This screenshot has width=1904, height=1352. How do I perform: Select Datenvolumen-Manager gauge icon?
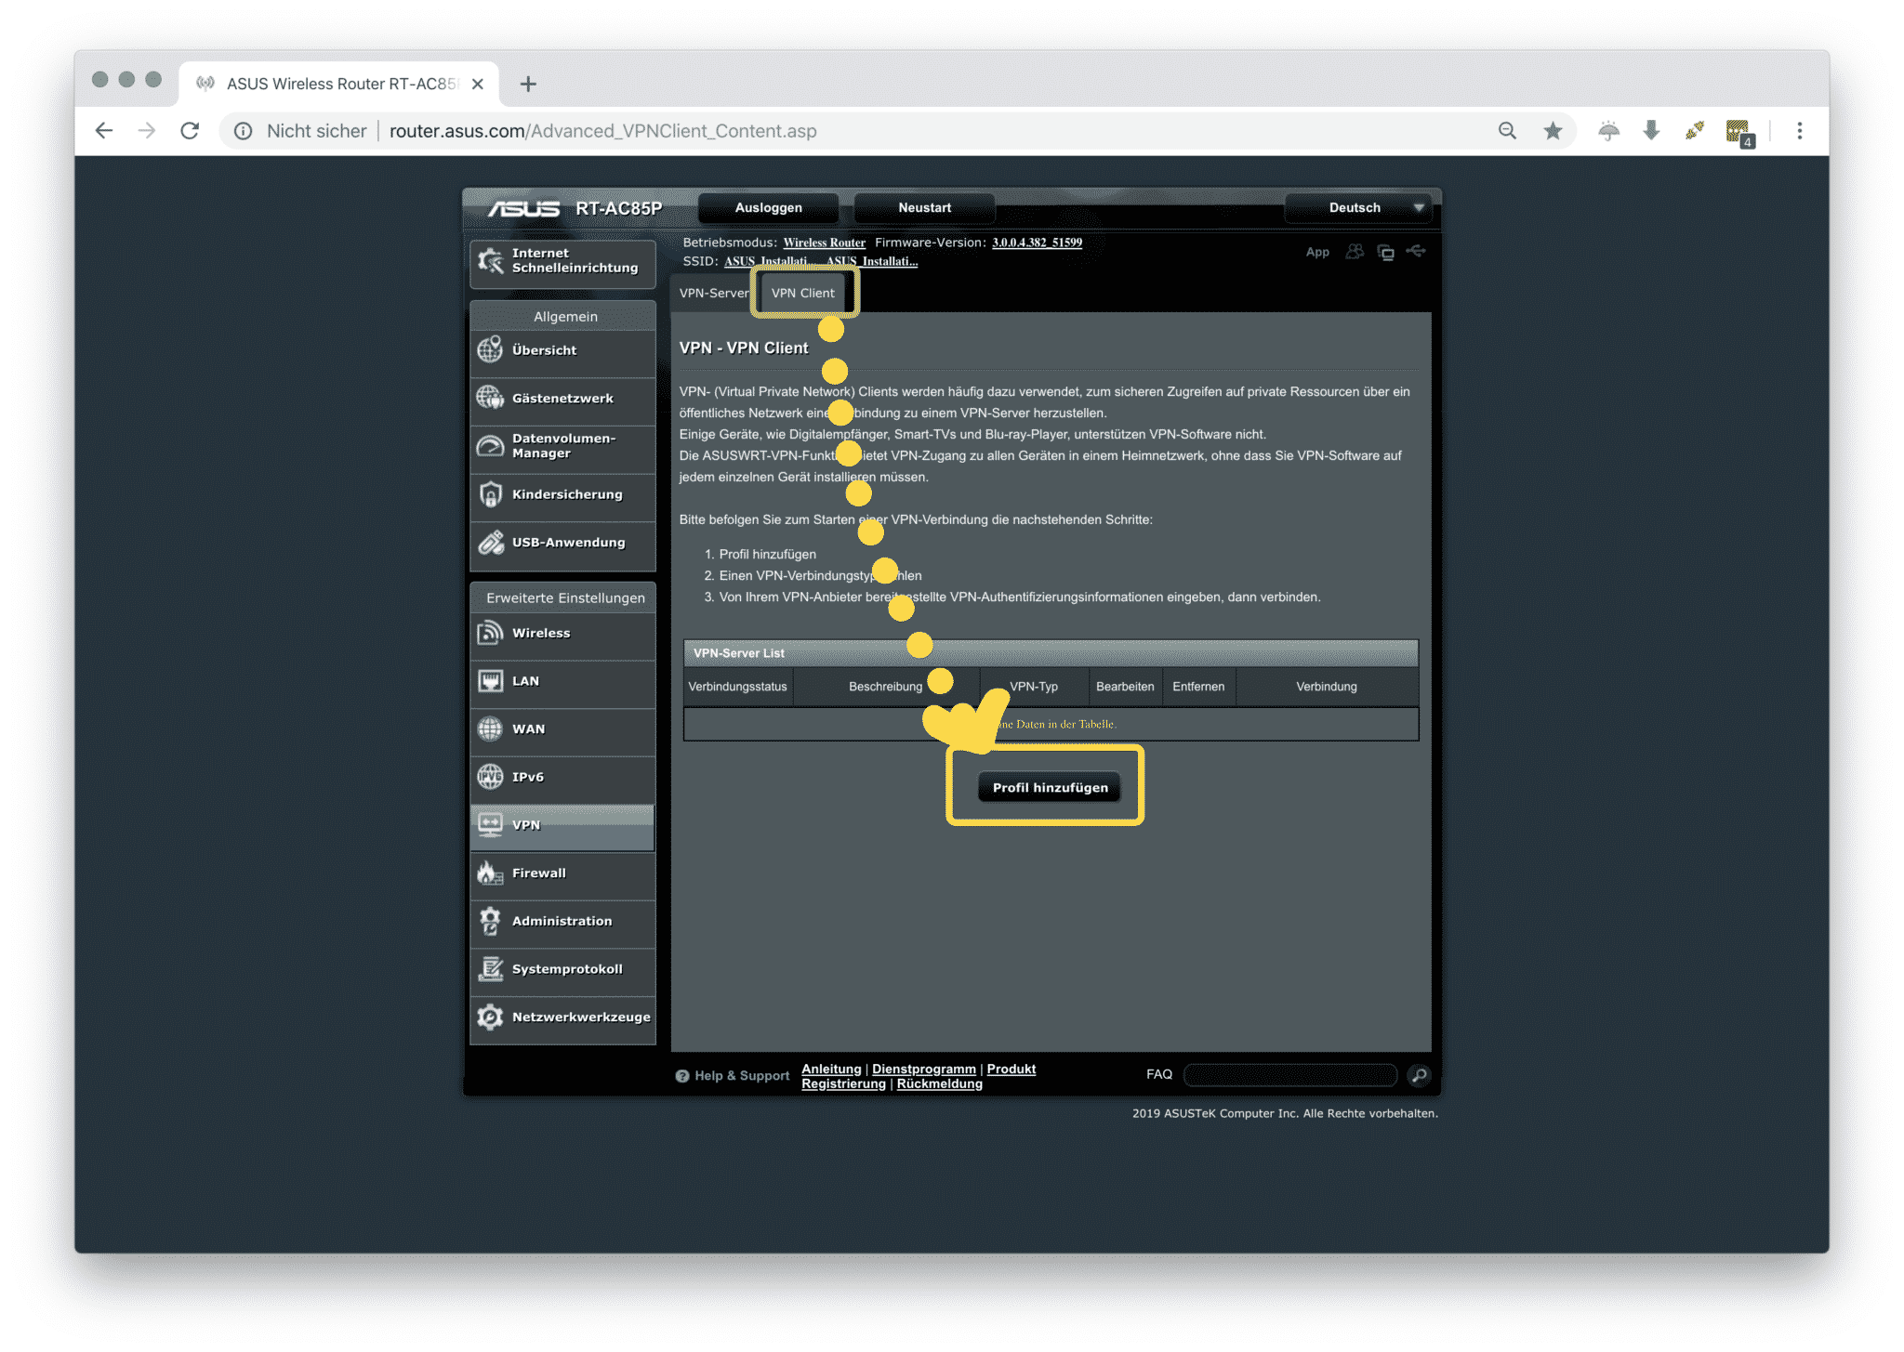coord(490,446)
